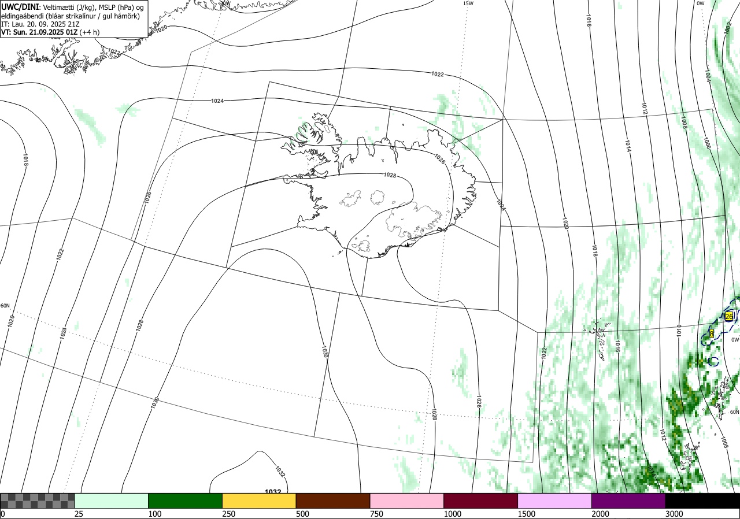Click legend value label "1500"
740x519 pixels.
click(x=527, y=514)
